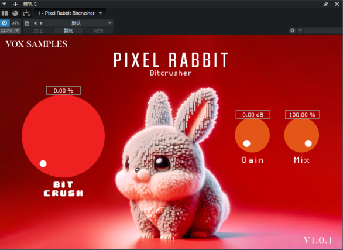Open the window menu arrow beside 音轨 5
The width and height of the screenshot is (343, 250).
coord(4,4)
